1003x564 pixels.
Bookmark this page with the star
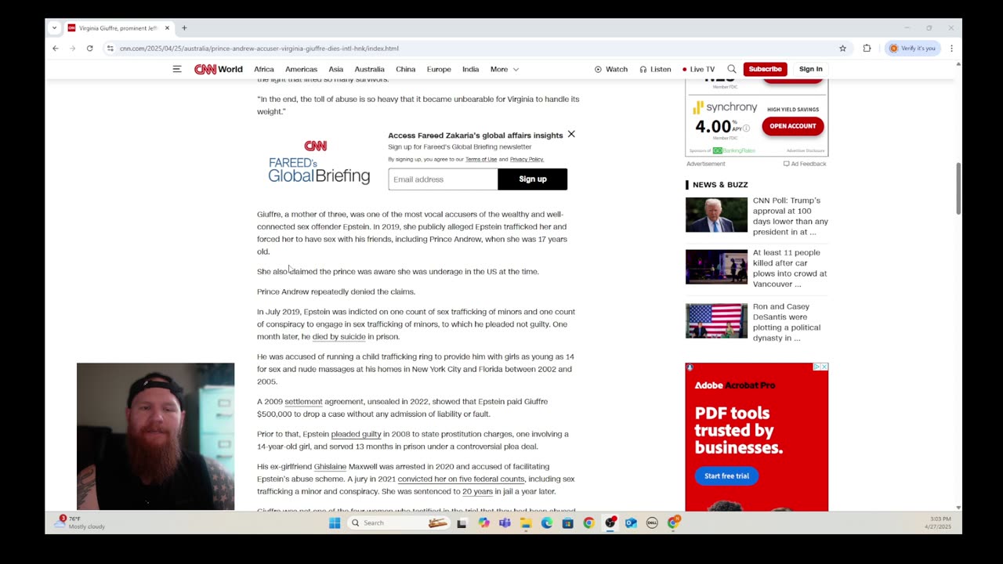point(843,49)
